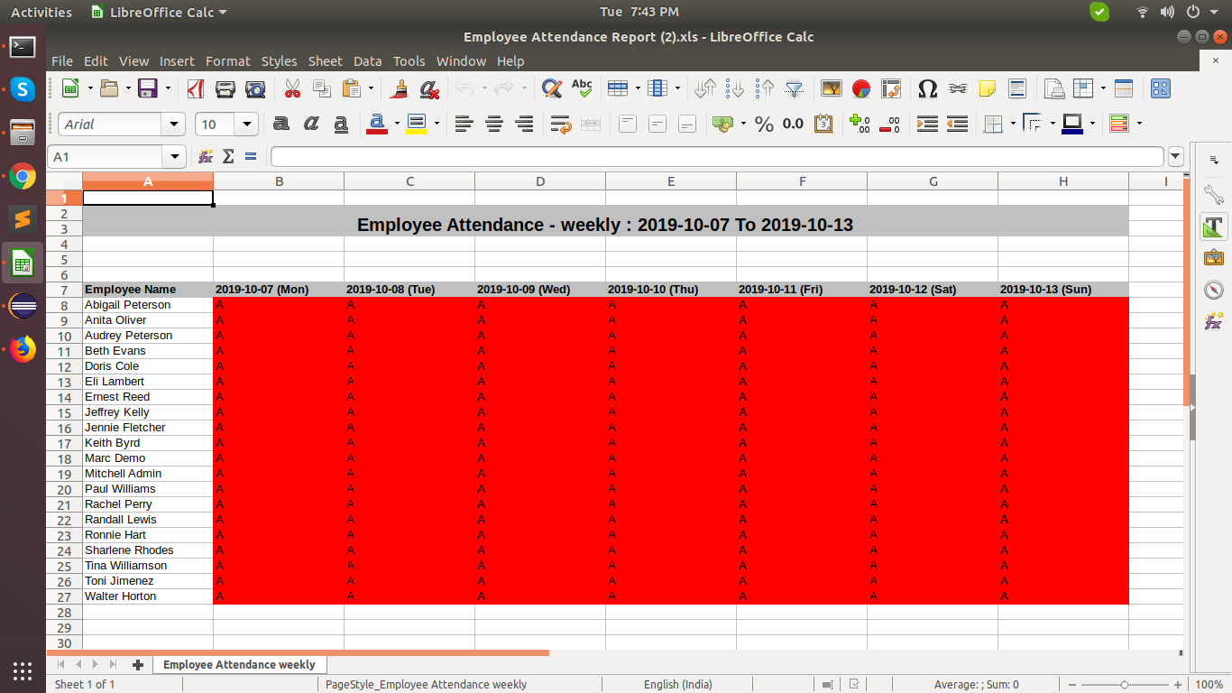This screenshot has height=693, width=1232.
Task: Insert an image via picture icon
Action: point(832,88)
